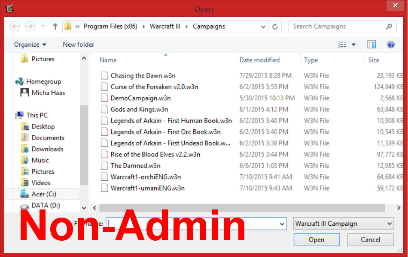The width and height of the screenshot is (408, 257).
Task: Click the Open button
Action: [x=317, y=239]
